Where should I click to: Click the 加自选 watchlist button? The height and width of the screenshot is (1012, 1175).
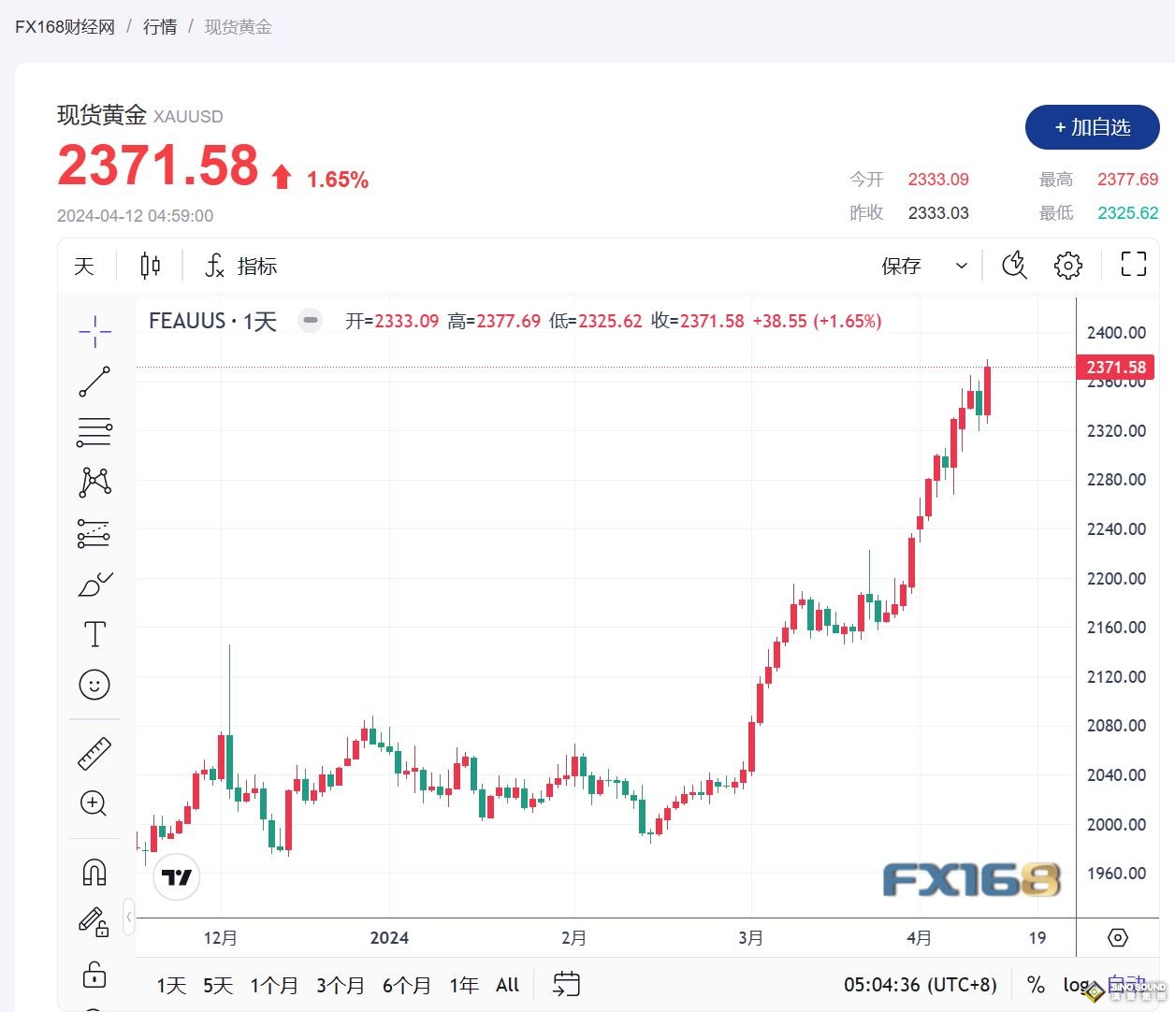click(x=1092, y=127)
